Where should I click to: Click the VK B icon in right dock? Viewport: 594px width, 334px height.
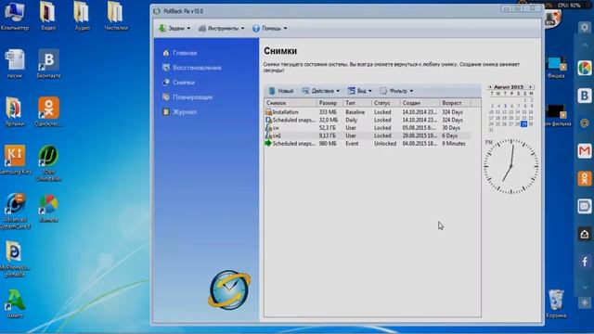pos(585,96)
